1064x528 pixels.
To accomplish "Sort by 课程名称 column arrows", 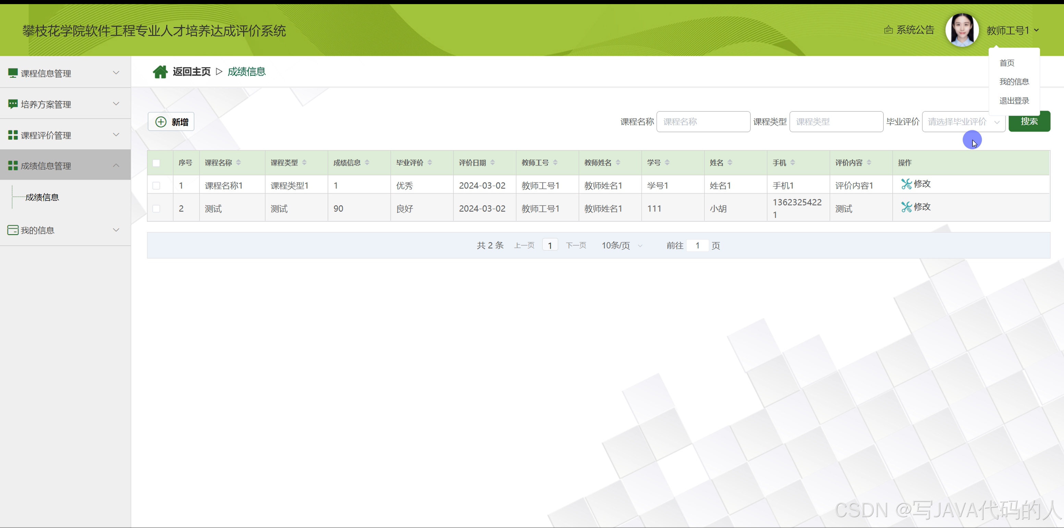I will pyautogui.click(x=238, y=163).
